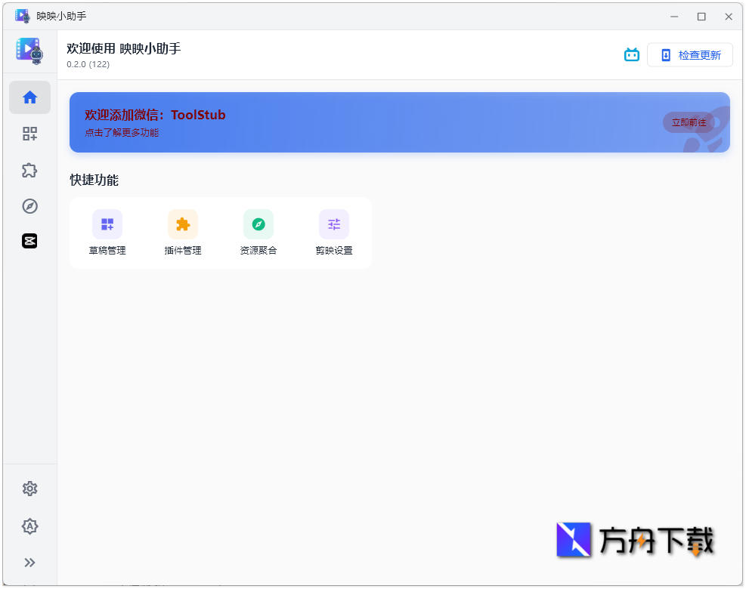Click 检查更新 button

pos(690,55)
